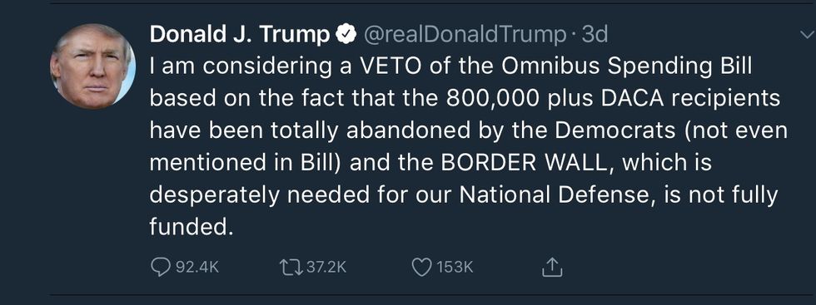Image resolution: width=816 pixels, height=305 pixels.
Task: Expand the tweet options chevron menu
Action: (804, 36)
